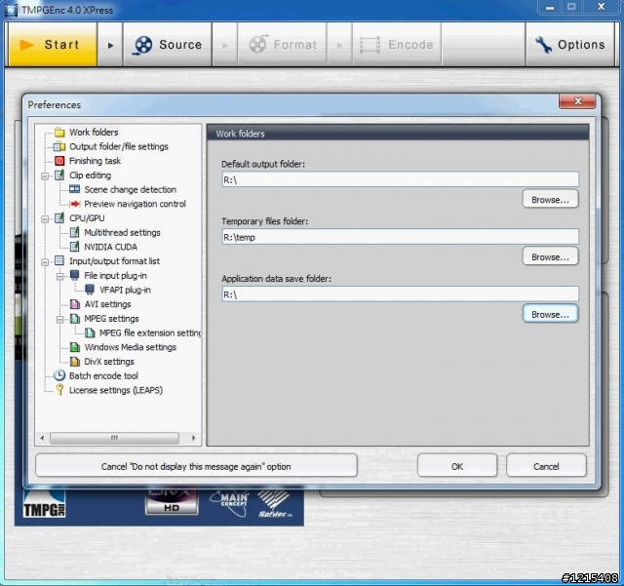Image resolution: width=624 pixels, height=586 pixels.
Task: Click the tree scrollbar left arrow
Action: click(x=43, y=438)
